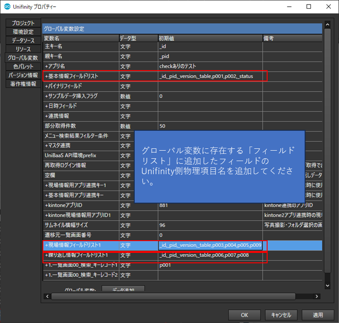Click the Unifinity app icon in title bar
The width and height of the screenshot is (339, 323).
[x=7, y=7]
